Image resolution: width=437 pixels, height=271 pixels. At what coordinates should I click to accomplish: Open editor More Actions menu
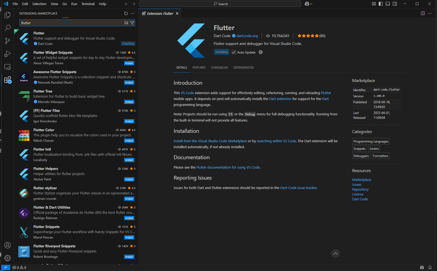[430, 13]
